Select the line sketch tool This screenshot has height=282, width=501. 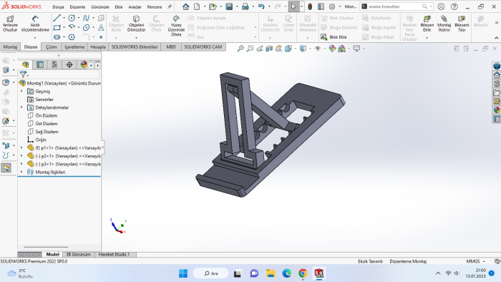57,18
